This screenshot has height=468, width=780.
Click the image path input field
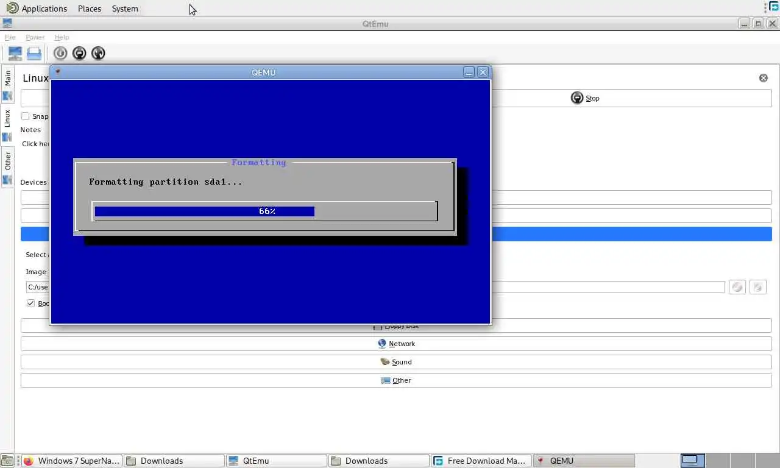[375, 287]
